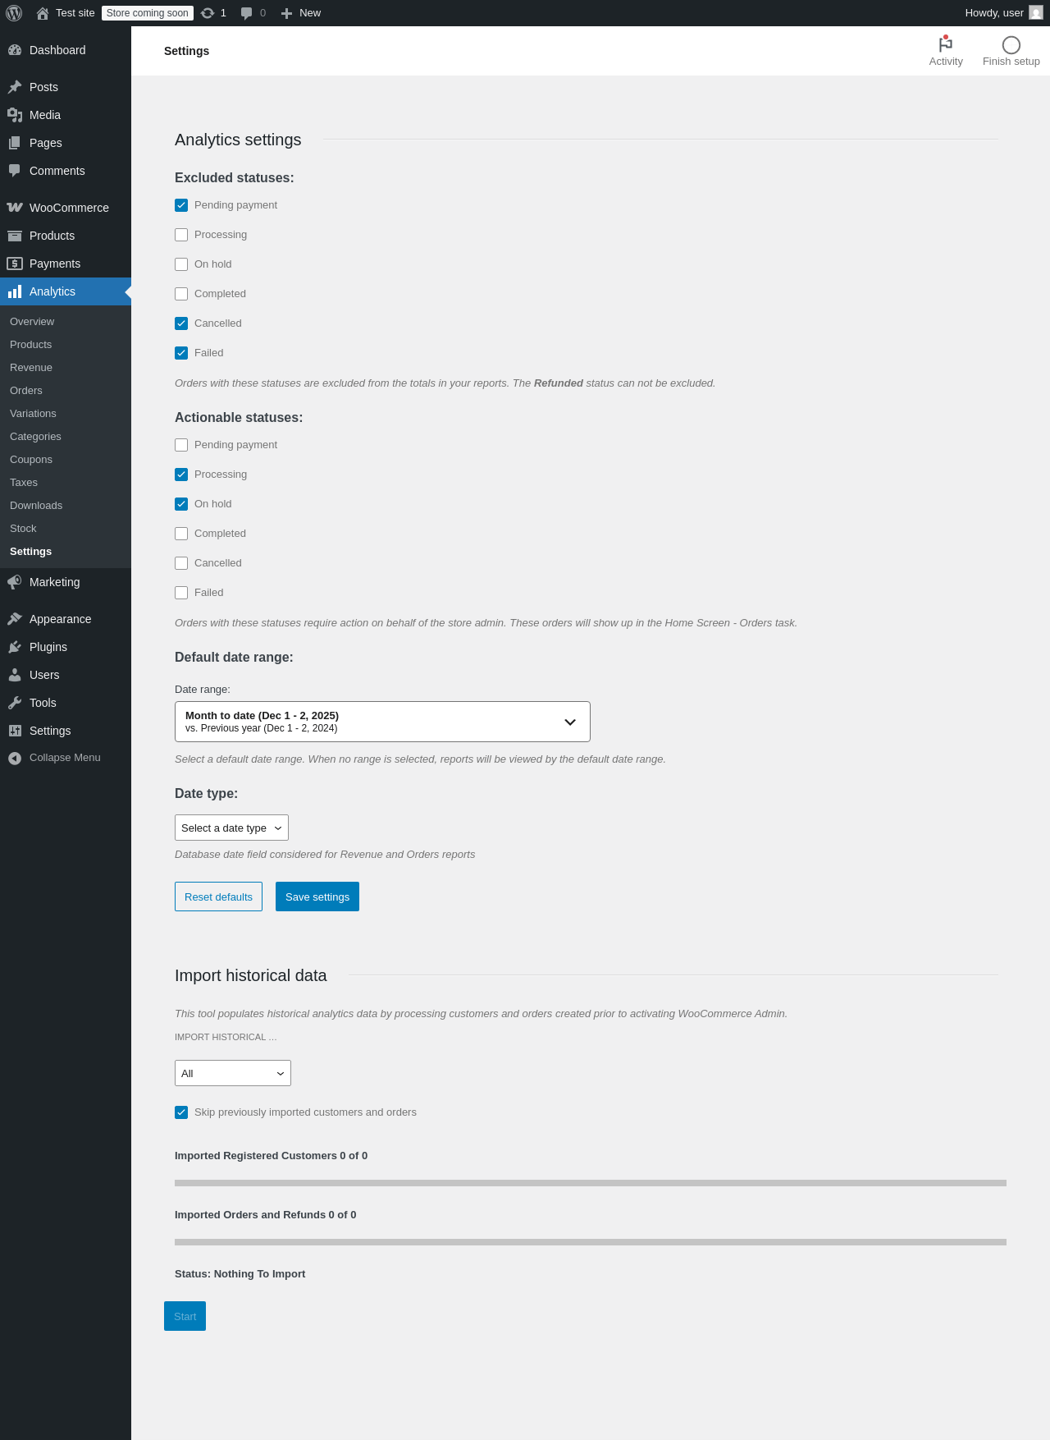Click the Imported Registered Customers progress bar
The image size is (1050, 1440).
point(591,1183)
